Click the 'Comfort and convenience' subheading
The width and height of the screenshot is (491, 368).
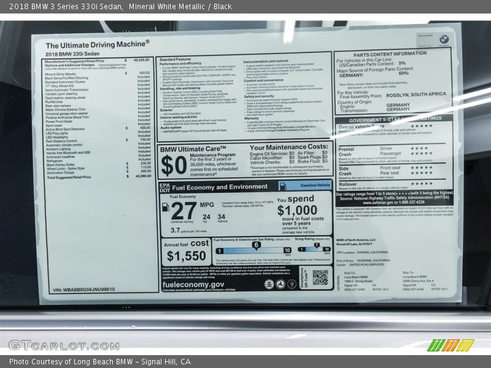264,80
